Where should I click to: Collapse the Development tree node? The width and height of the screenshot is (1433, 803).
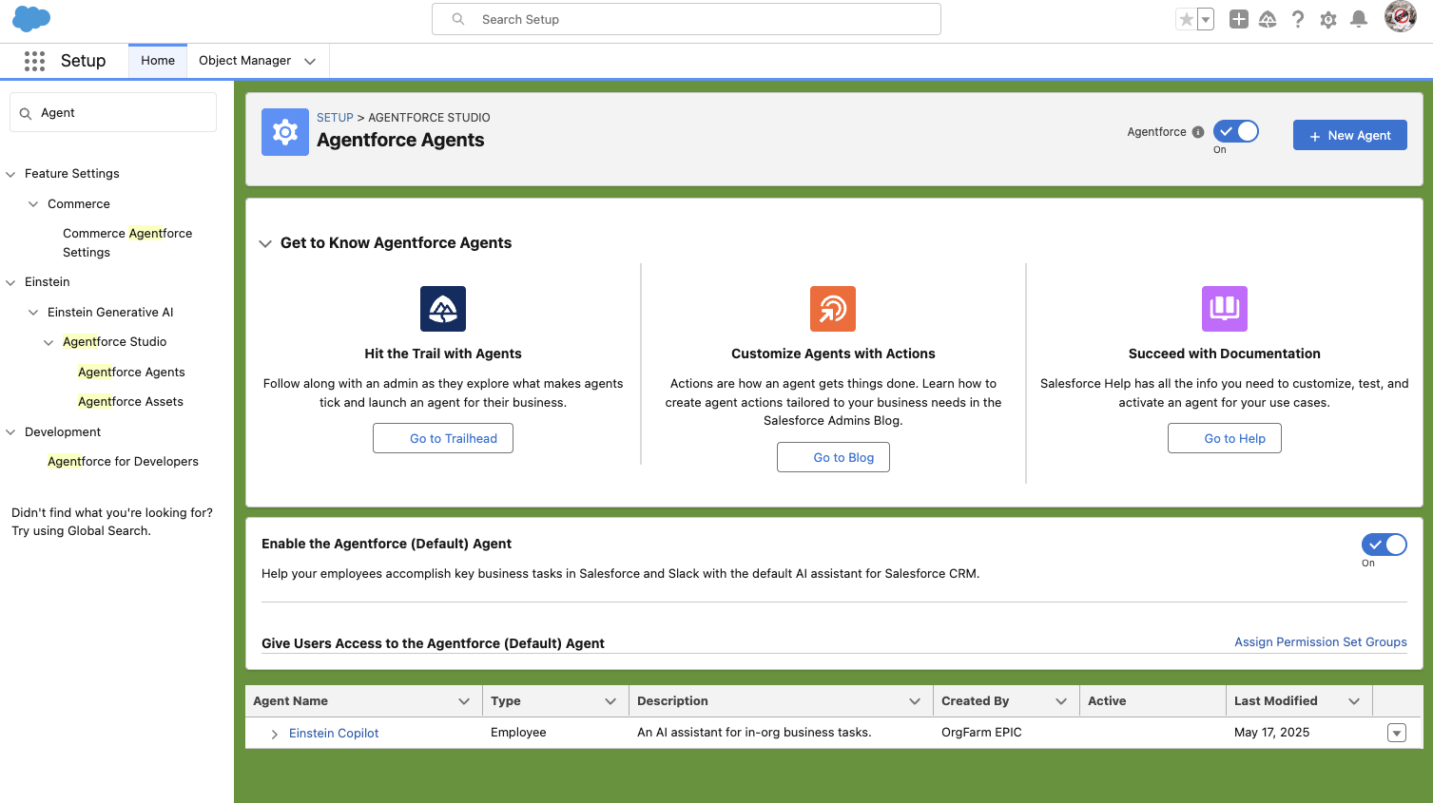[x=11, y=432]
